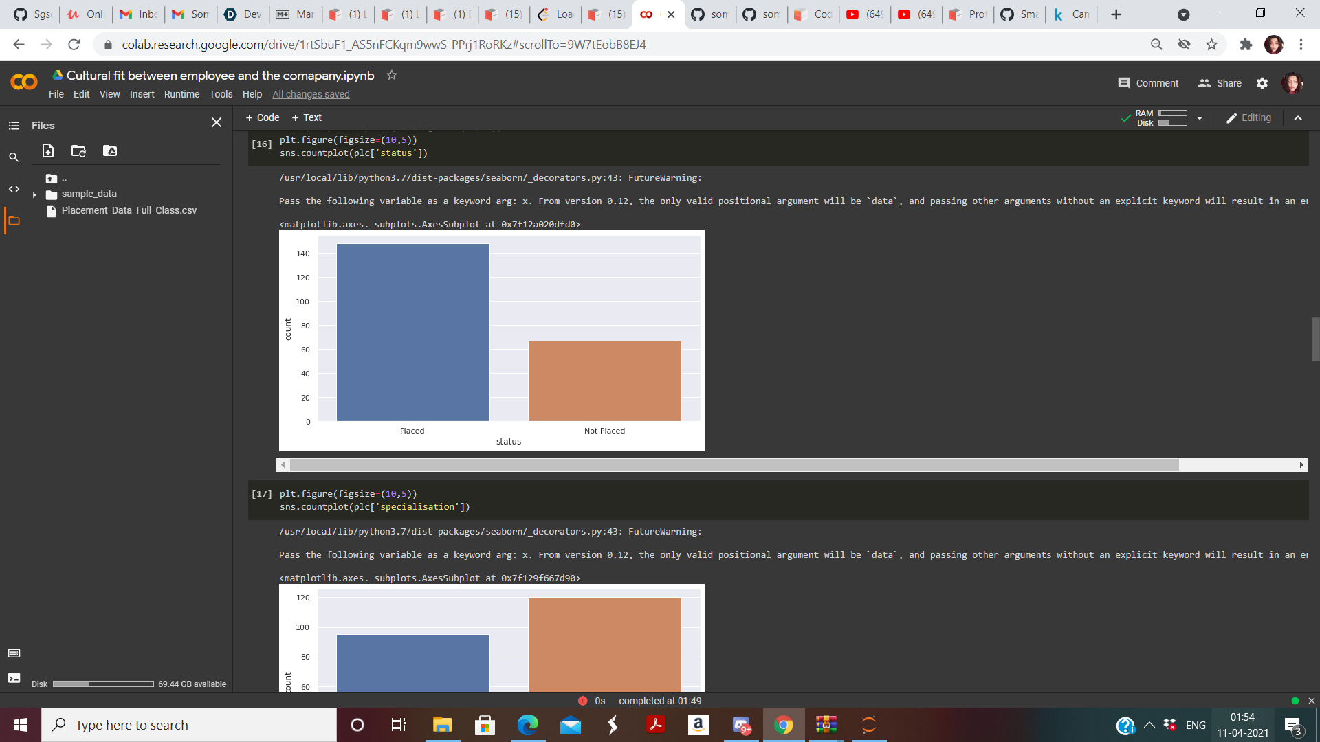
Task: Open the Tools menu
Action: click(x=221, y=94)
